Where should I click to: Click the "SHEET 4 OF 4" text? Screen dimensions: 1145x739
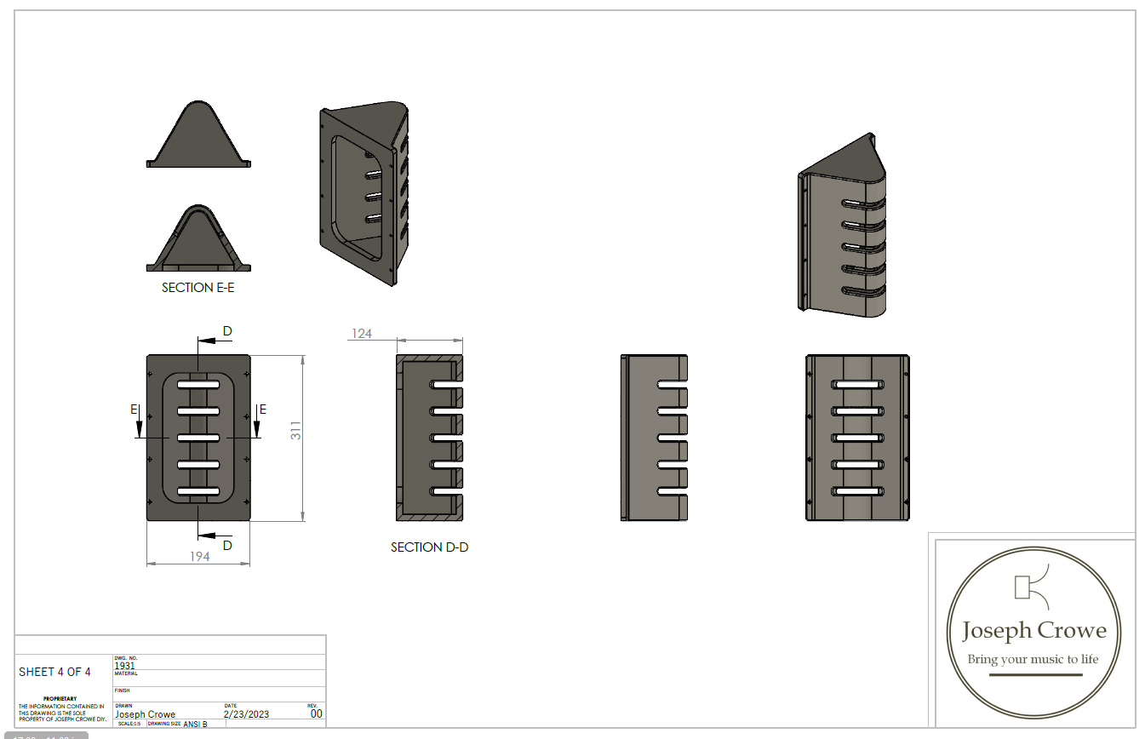point(54,672)
